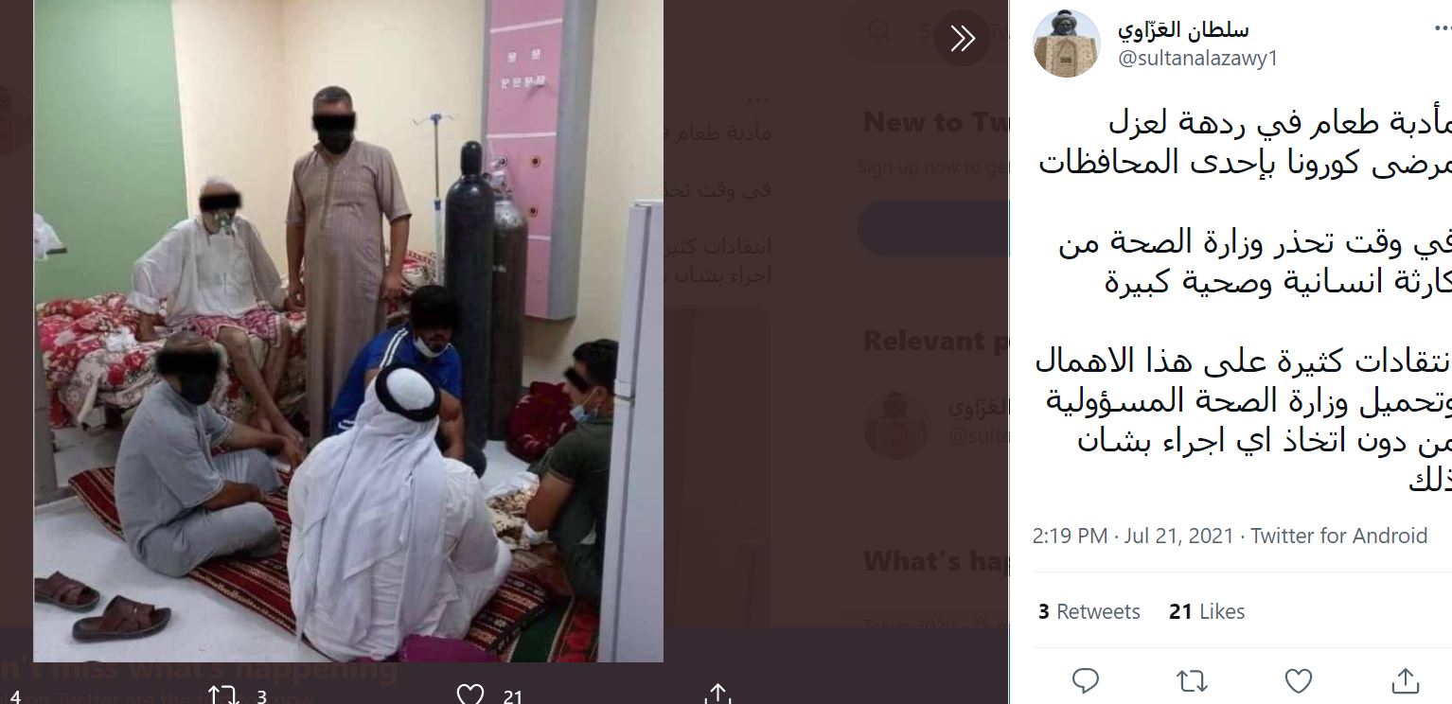Click the dimmed Relevant people avatar
This screenshot has height=704, width=1452.
(895, 424)
